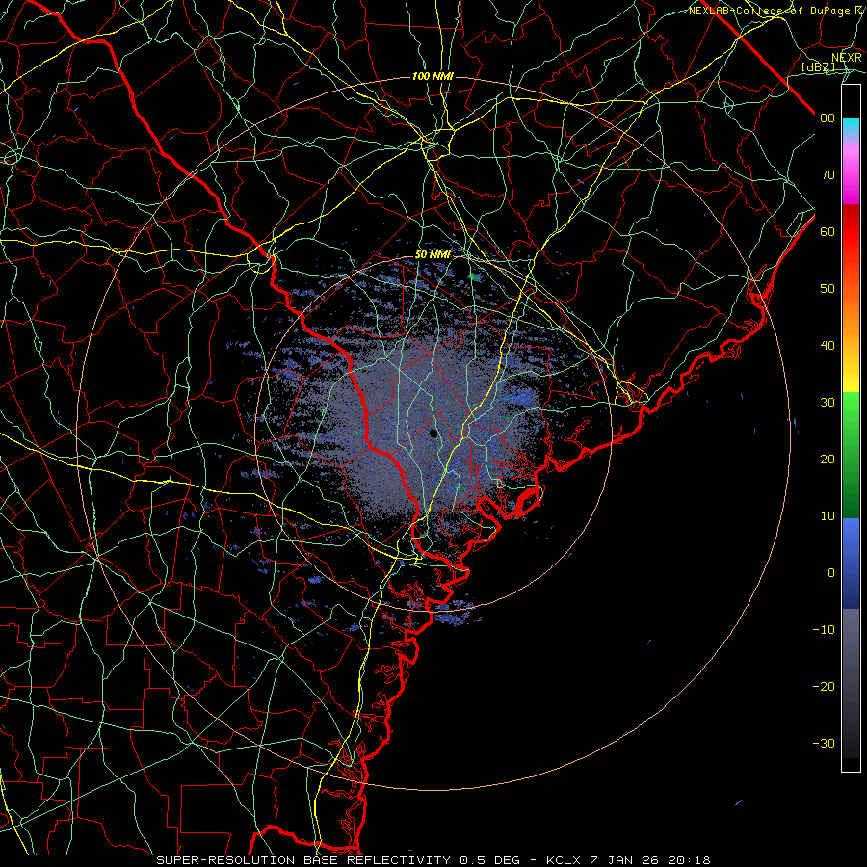Click the 50 value on the dBZ scale
The height and width of the screenshot is (867, 867).
coord(828,289)
